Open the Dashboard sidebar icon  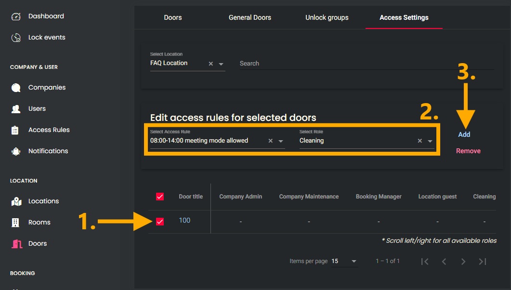click(x=16, y=16)
